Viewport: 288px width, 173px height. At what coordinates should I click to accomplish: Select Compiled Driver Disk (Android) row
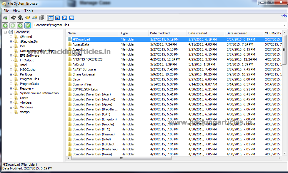point(174,99)
